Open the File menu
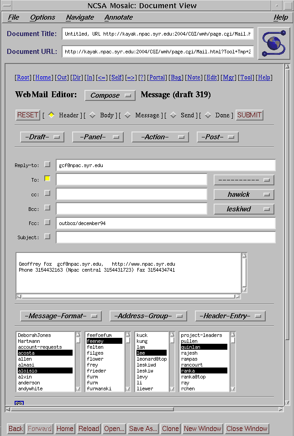 coord(13,17)
